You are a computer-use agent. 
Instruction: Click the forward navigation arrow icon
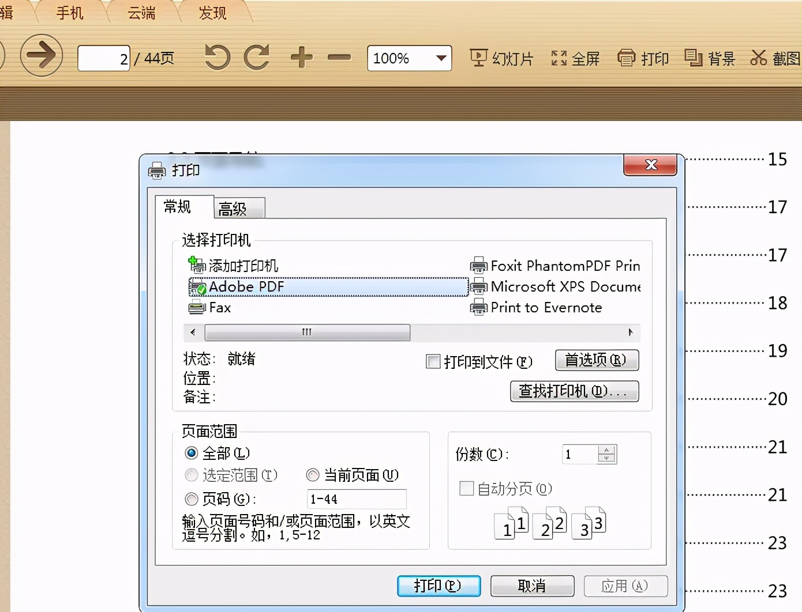(41, 56)
